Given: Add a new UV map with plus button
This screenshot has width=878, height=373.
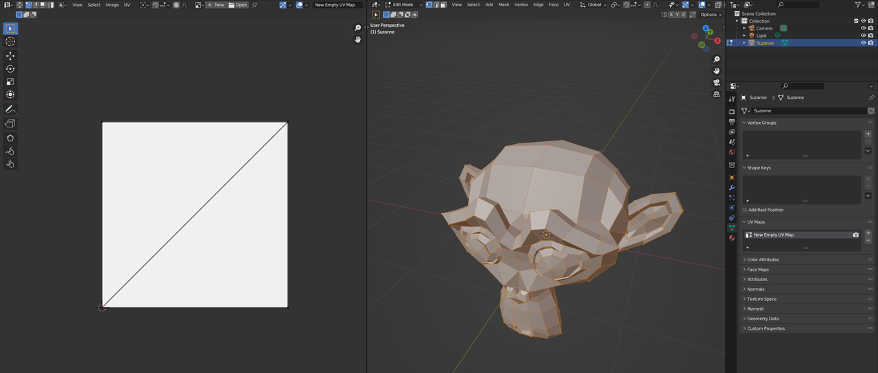Looking at the screenshot, I should (868, 233).
